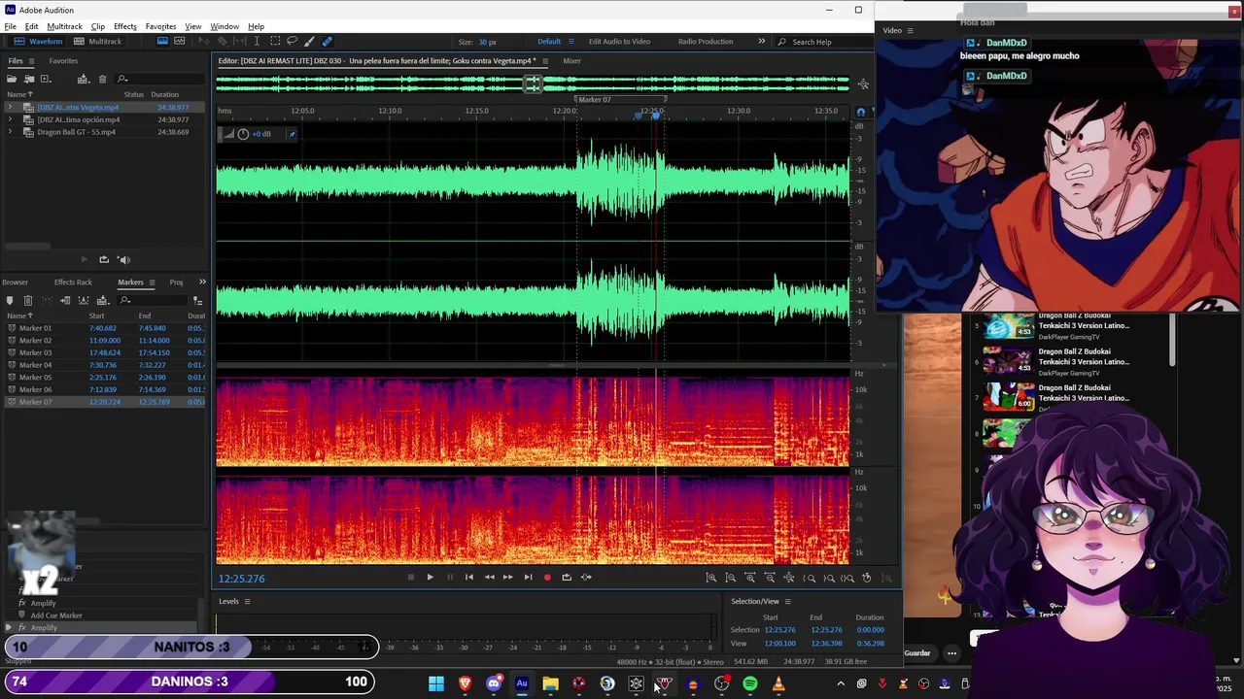Open the Window menu
This screenshot has height=699, width=1244.
(x=224, y=26)
